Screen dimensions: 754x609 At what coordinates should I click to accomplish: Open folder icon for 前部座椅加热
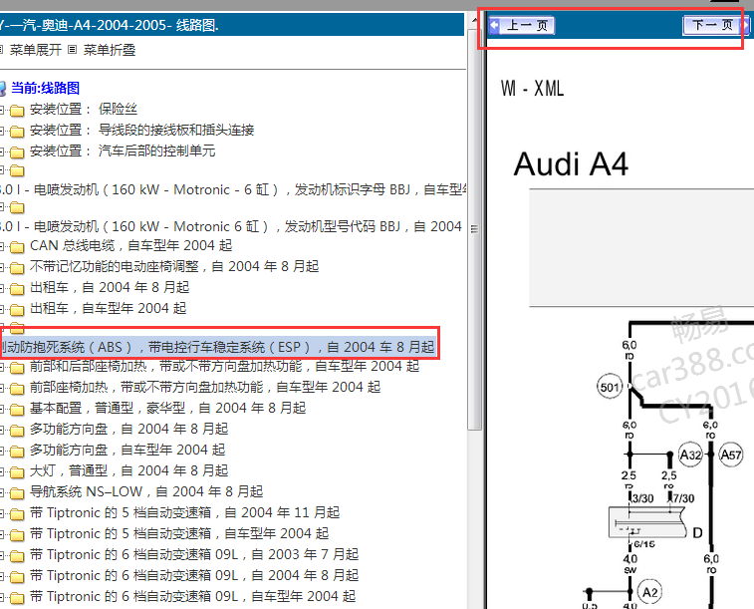click(17, 389)
